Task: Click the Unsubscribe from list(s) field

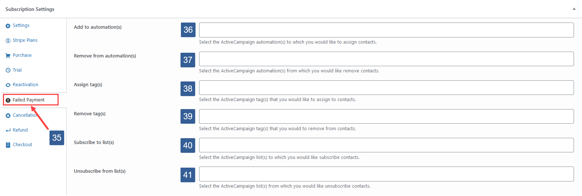Action: (386, 174)
